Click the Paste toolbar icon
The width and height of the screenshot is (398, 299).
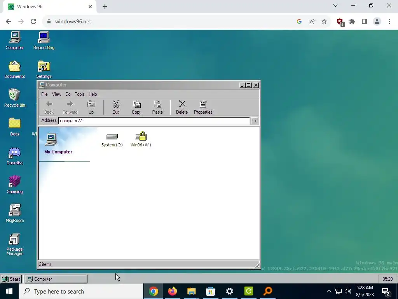pyautogui.click(x=157, y=107)
